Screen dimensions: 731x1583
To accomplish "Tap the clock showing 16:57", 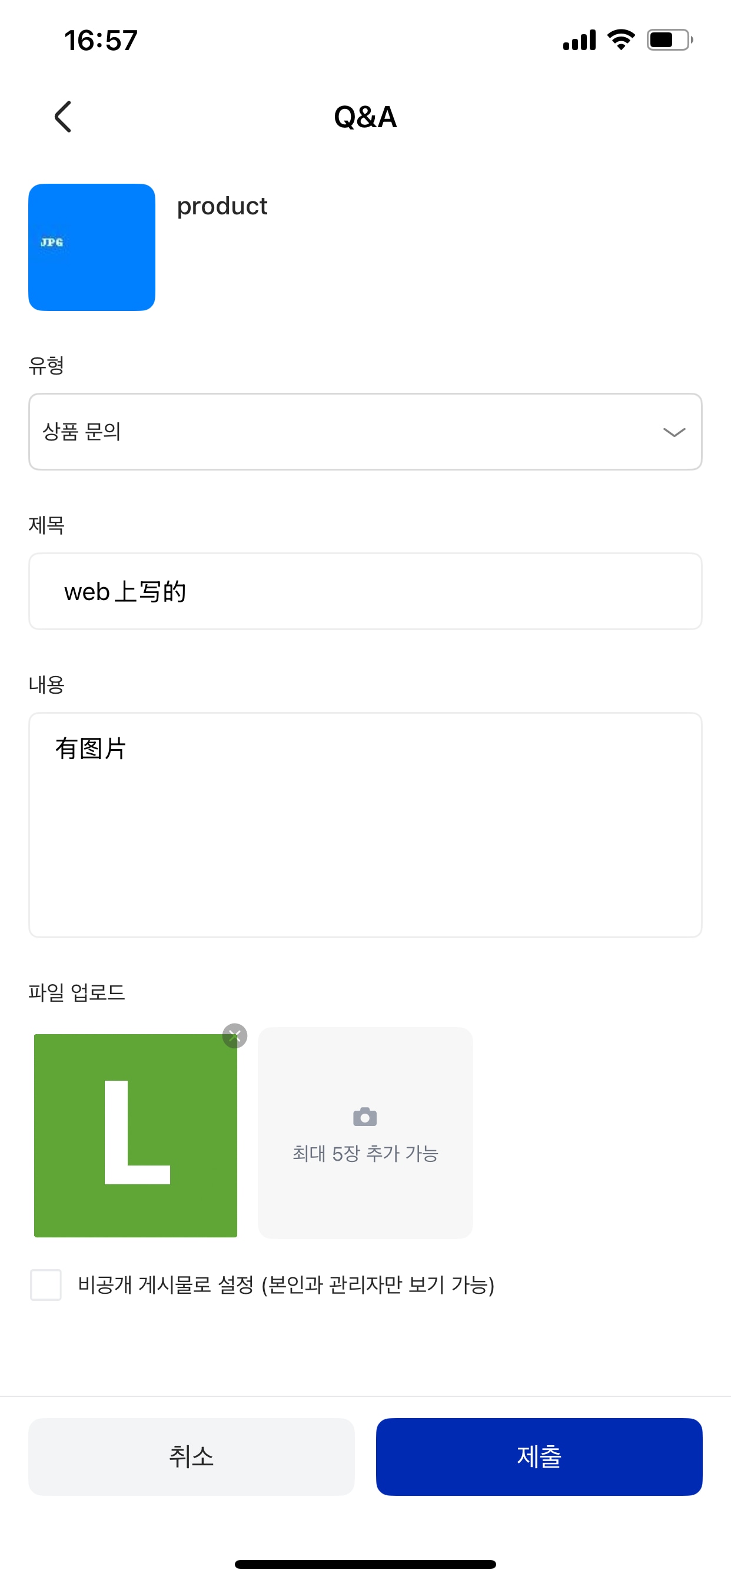I will pos(101,41).
